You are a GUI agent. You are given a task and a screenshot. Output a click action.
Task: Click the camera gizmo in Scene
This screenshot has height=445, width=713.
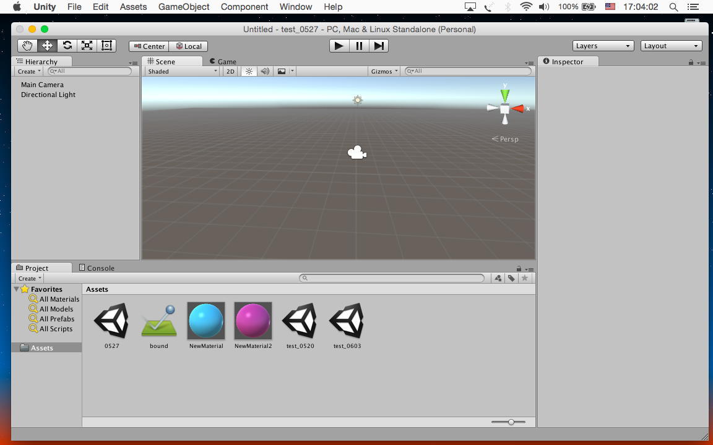click(357, 153)
